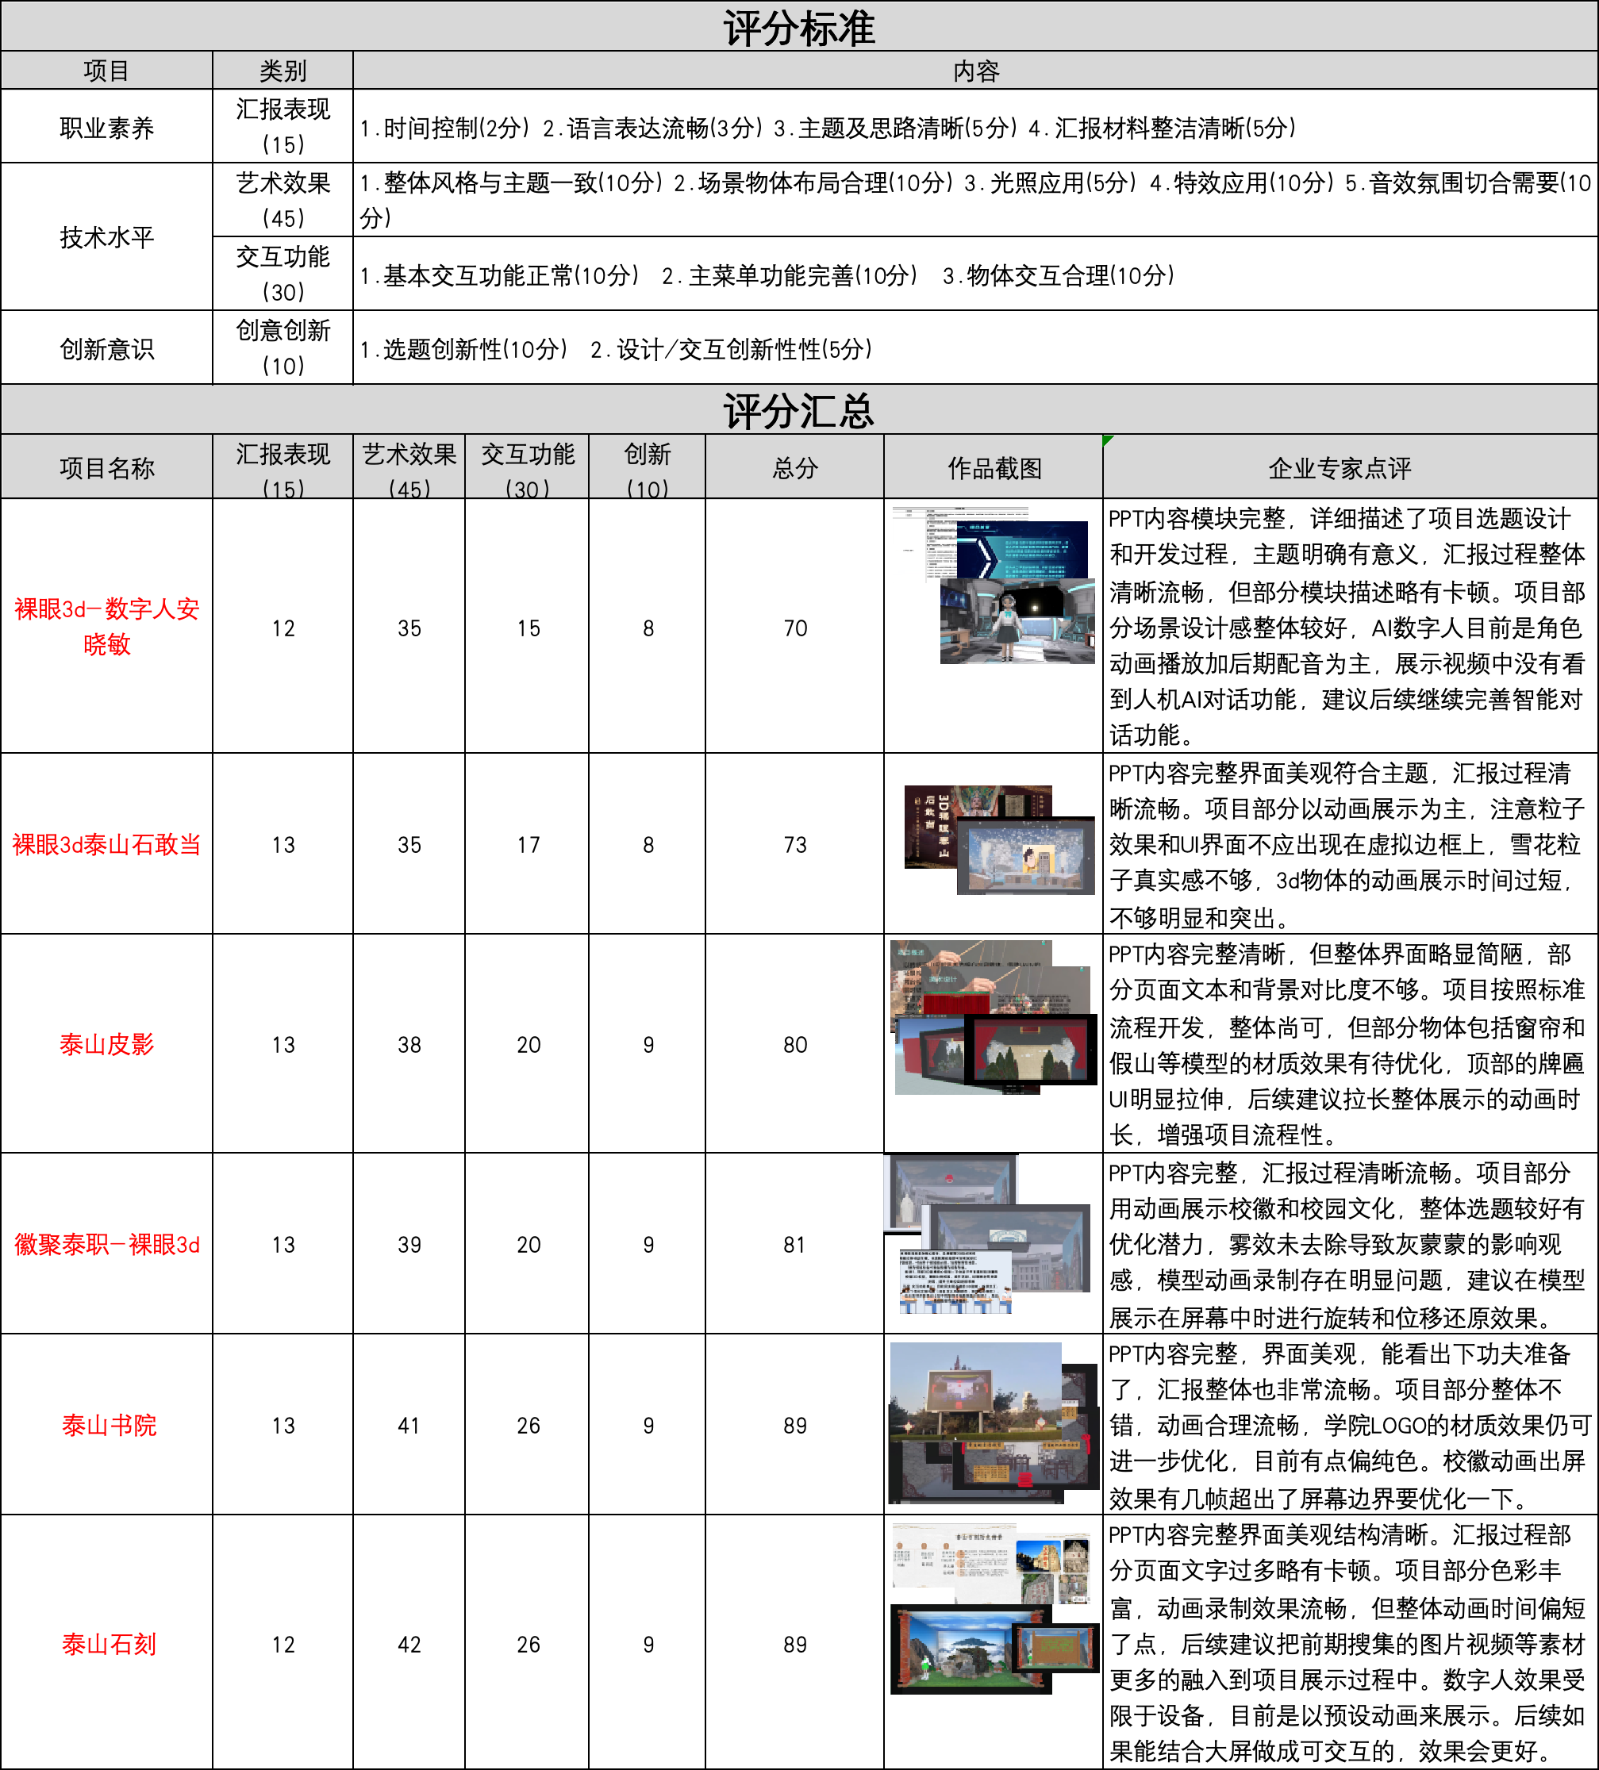This screenshot has height=1770, width=1599.
Task: Click project name 泰山书院 in red
Action: [x=108, y=1425]
